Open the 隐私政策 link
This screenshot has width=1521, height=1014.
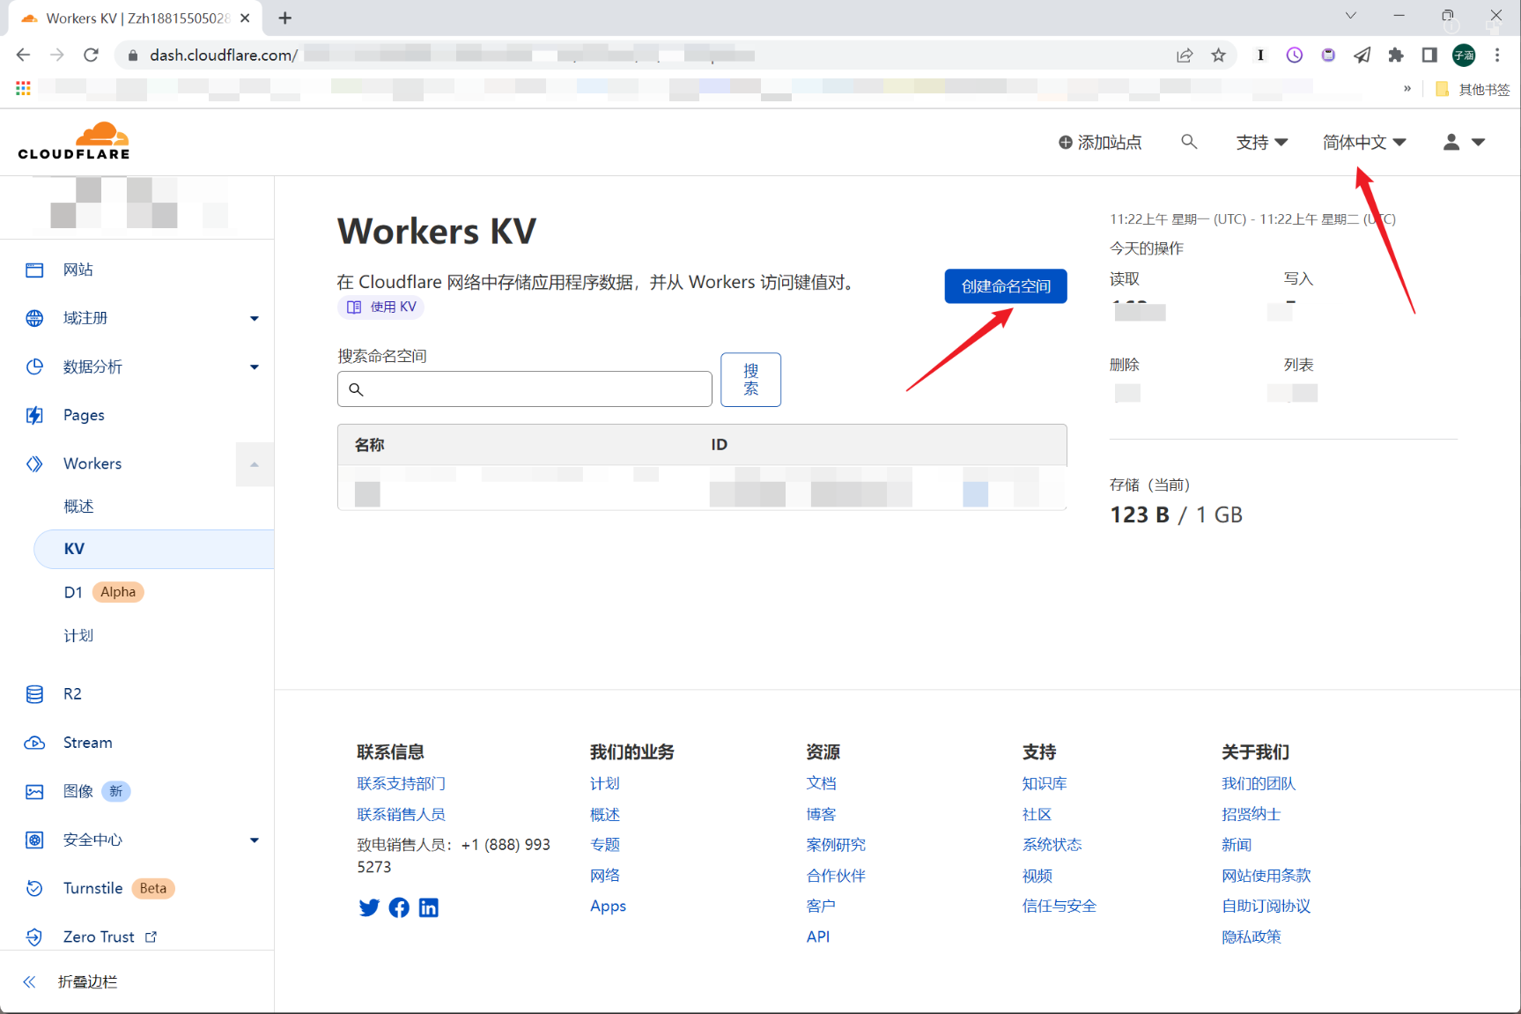[x=1252, y=936]
